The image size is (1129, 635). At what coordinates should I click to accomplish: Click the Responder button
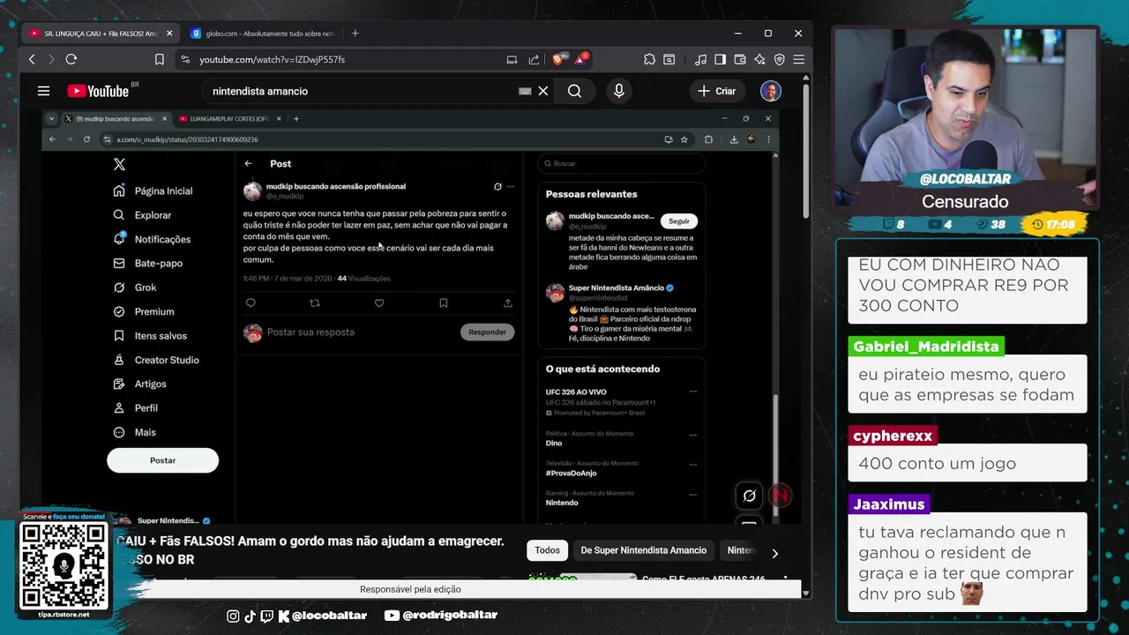coord(487,332)
